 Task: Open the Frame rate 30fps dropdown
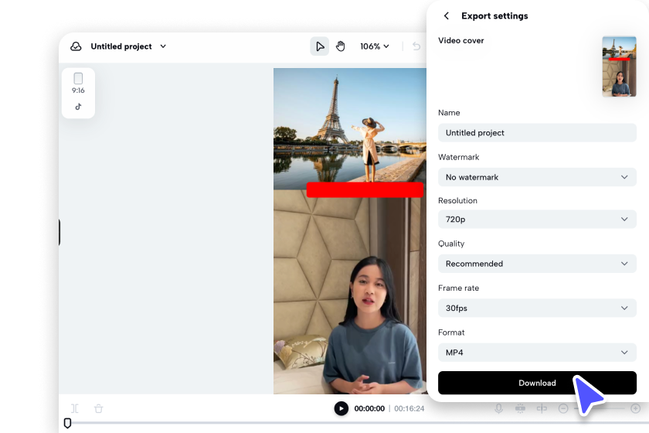[x=537, y=308]
